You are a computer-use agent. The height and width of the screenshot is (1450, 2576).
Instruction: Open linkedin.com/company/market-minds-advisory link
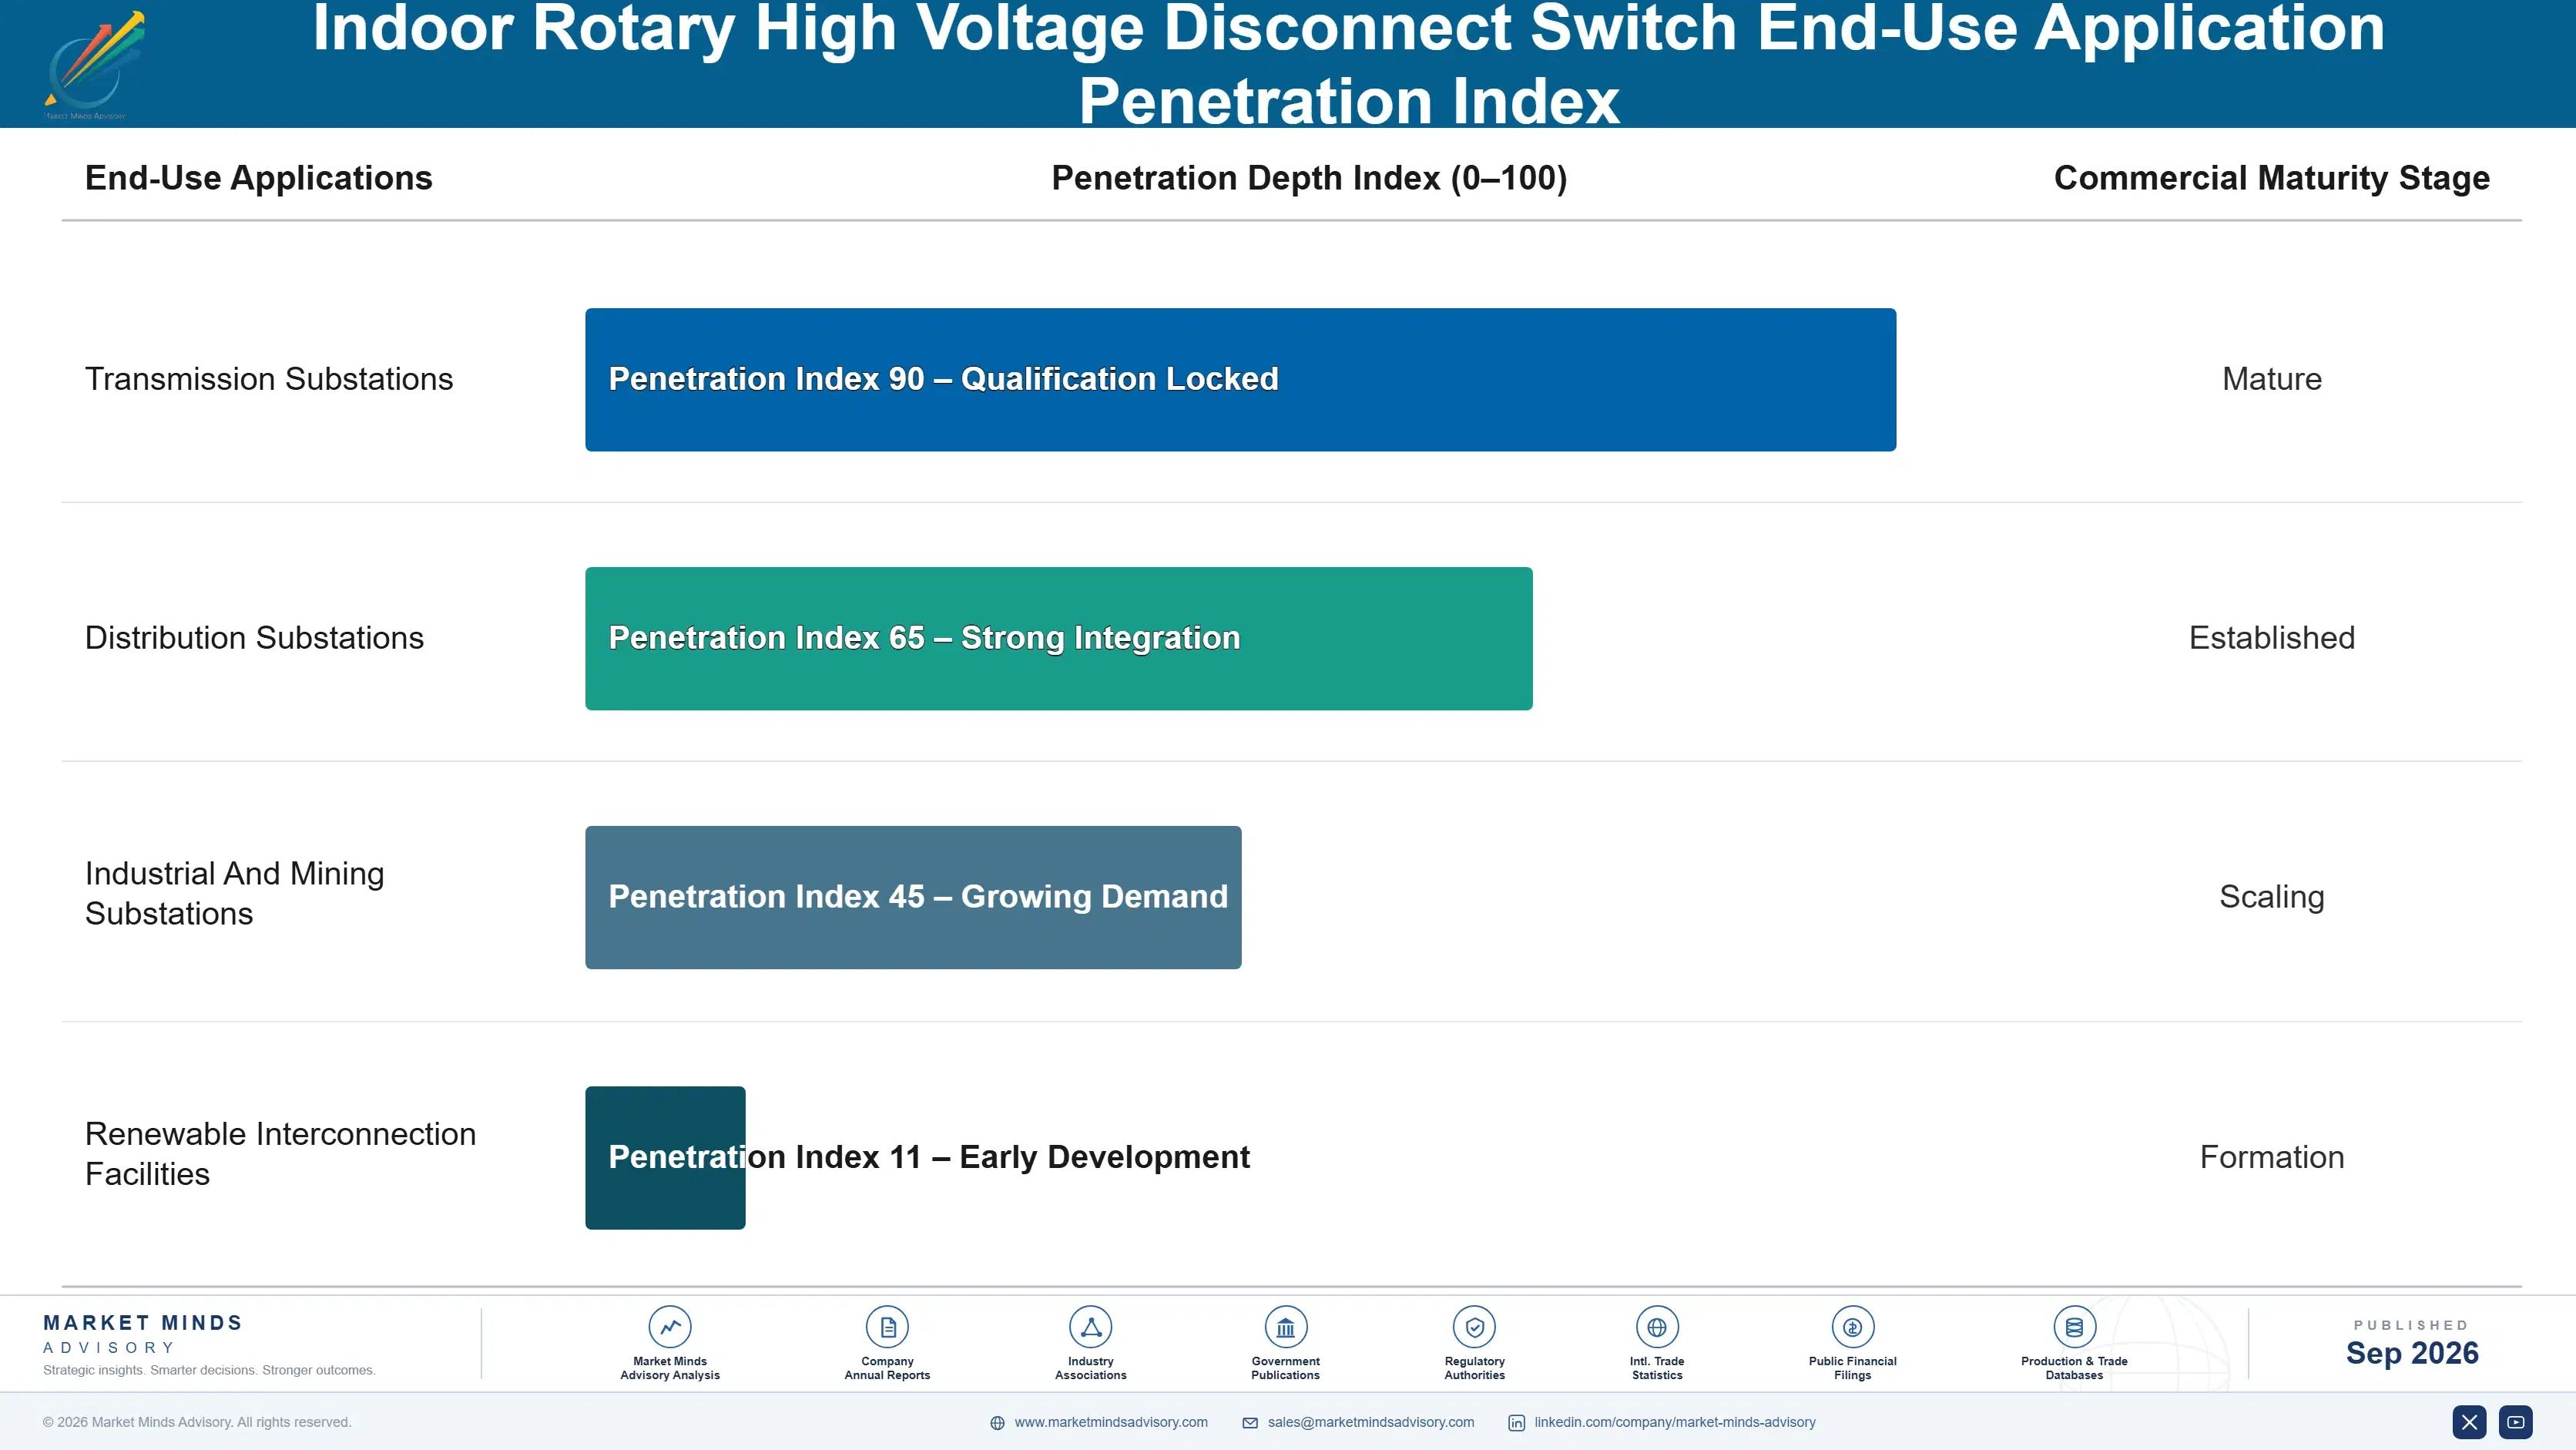point(1675,1422)
